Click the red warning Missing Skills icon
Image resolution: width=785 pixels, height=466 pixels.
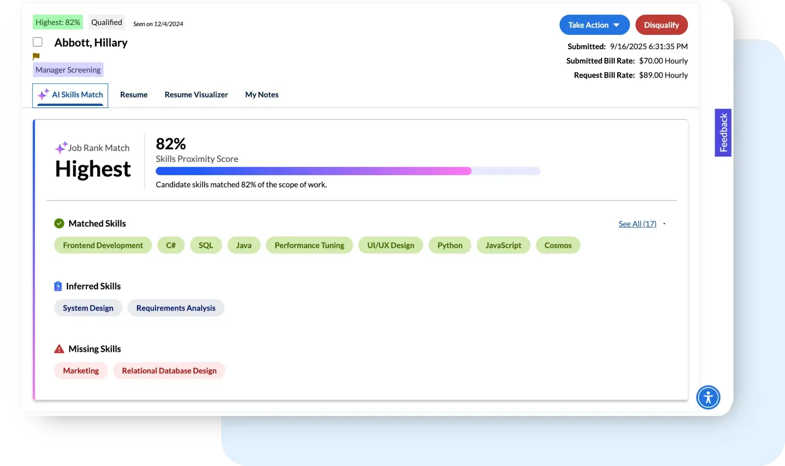pyautogui.click(x=59, y=349)
